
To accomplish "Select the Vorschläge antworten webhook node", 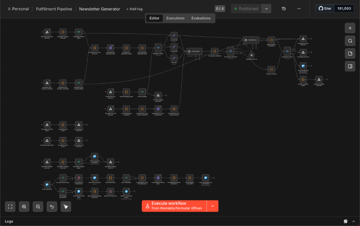I will click(303, 52).
